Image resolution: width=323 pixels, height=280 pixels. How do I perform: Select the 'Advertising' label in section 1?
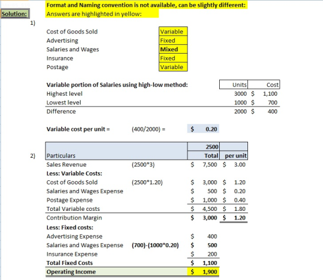[x=62, y=40]
